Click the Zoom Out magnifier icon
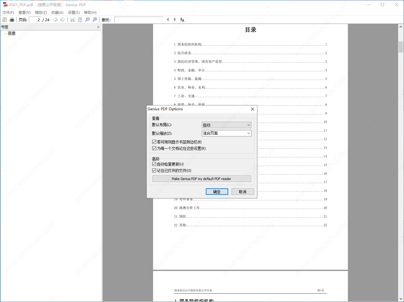Viewport: 404px width, 302px height. click(x=87, y=20)
